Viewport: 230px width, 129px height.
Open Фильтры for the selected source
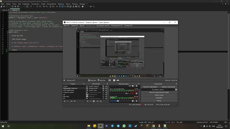tap(101, 80)
